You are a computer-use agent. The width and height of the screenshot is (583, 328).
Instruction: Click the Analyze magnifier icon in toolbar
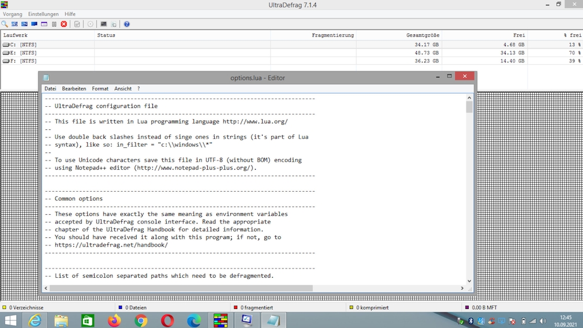[x=5, y=24]
